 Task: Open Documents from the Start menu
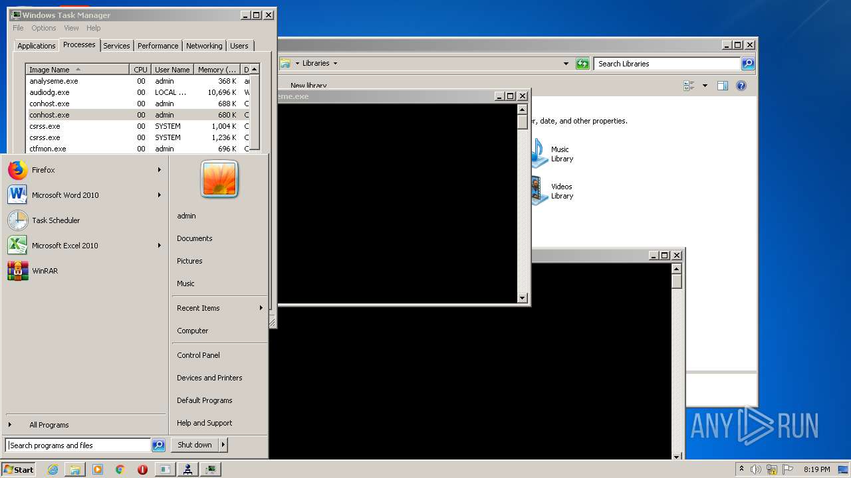coord(195,238)
